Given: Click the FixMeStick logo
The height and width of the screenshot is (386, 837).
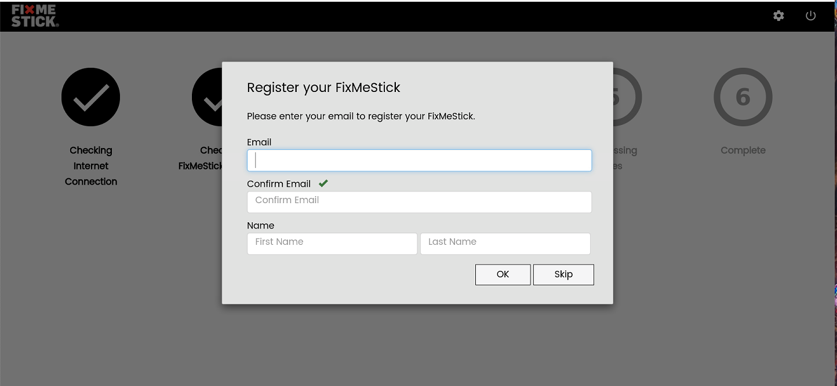Looking at the screenshot, I should click(35, 16).
